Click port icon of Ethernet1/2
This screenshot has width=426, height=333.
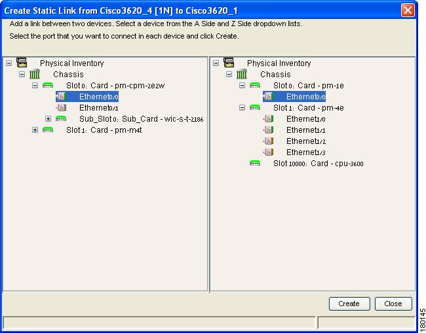tap(269, 141)
